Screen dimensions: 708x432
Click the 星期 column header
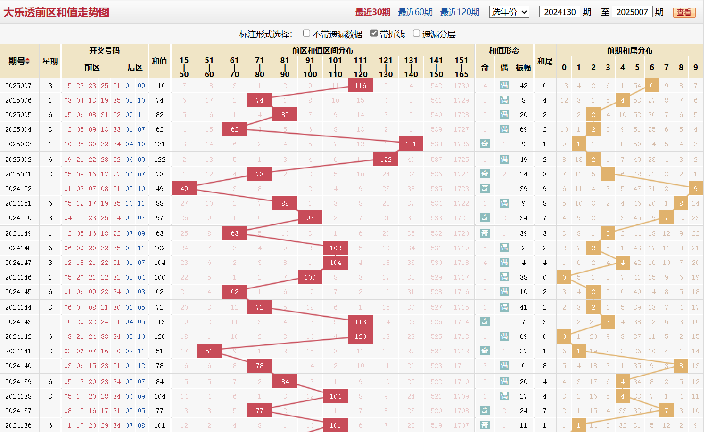[50, 61]
